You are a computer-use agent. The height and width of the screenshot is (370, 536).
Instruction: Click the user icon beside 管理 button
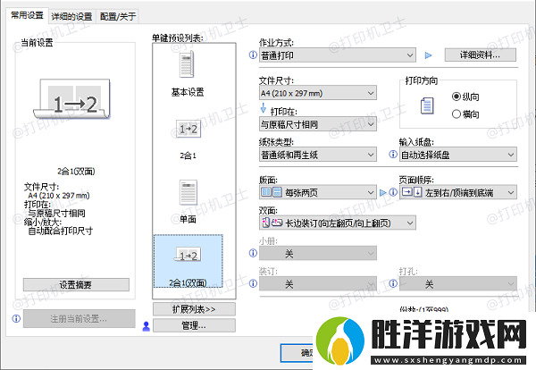point(147,326)
